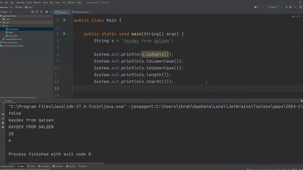Image resolution: width=303 pixels, height=170 pixels.
Task: Select opened file in Project panel (target icon)
Action: [x=33, y=12]
